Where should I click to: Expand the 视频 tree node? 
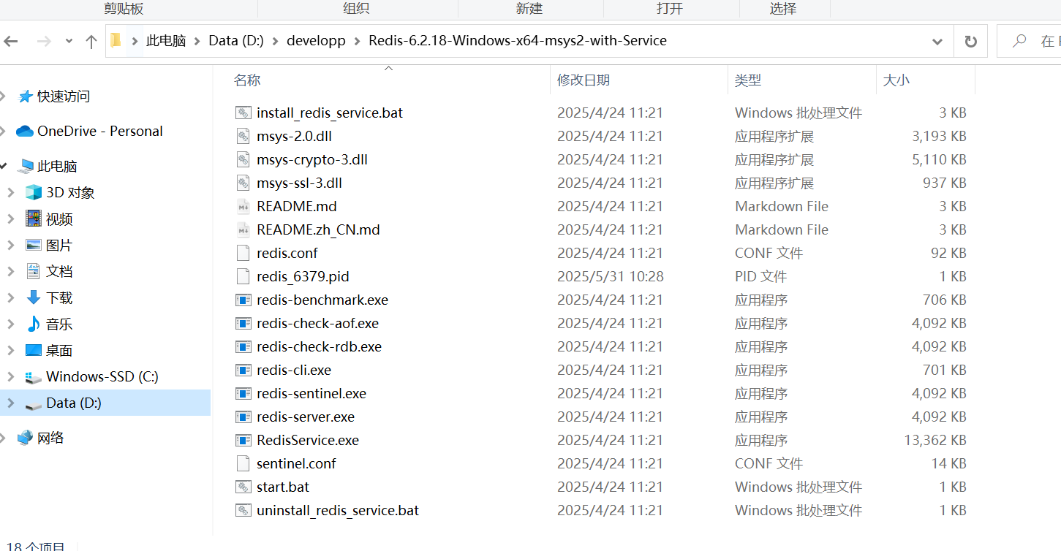[10, 218]
